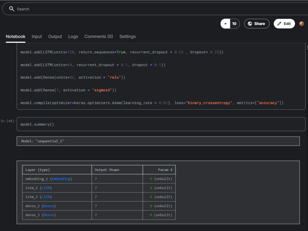This screenshot has height=231, width=308.
Task: Click the search magnifier icon
Action: [12, 9]
